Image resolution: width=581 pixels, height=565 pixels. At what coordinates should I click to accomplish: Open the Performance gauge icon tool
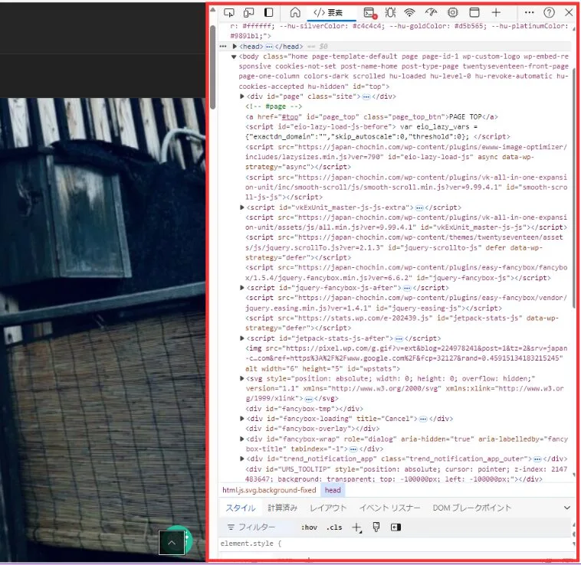(x=431, y=13)
